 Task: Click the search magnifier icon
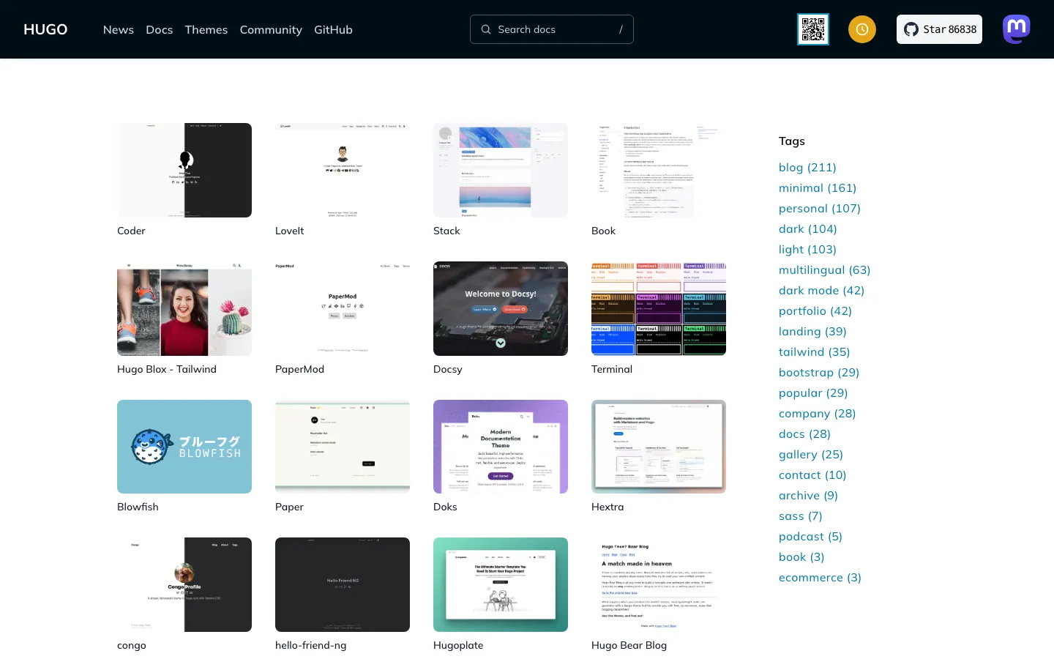point(486,29)
